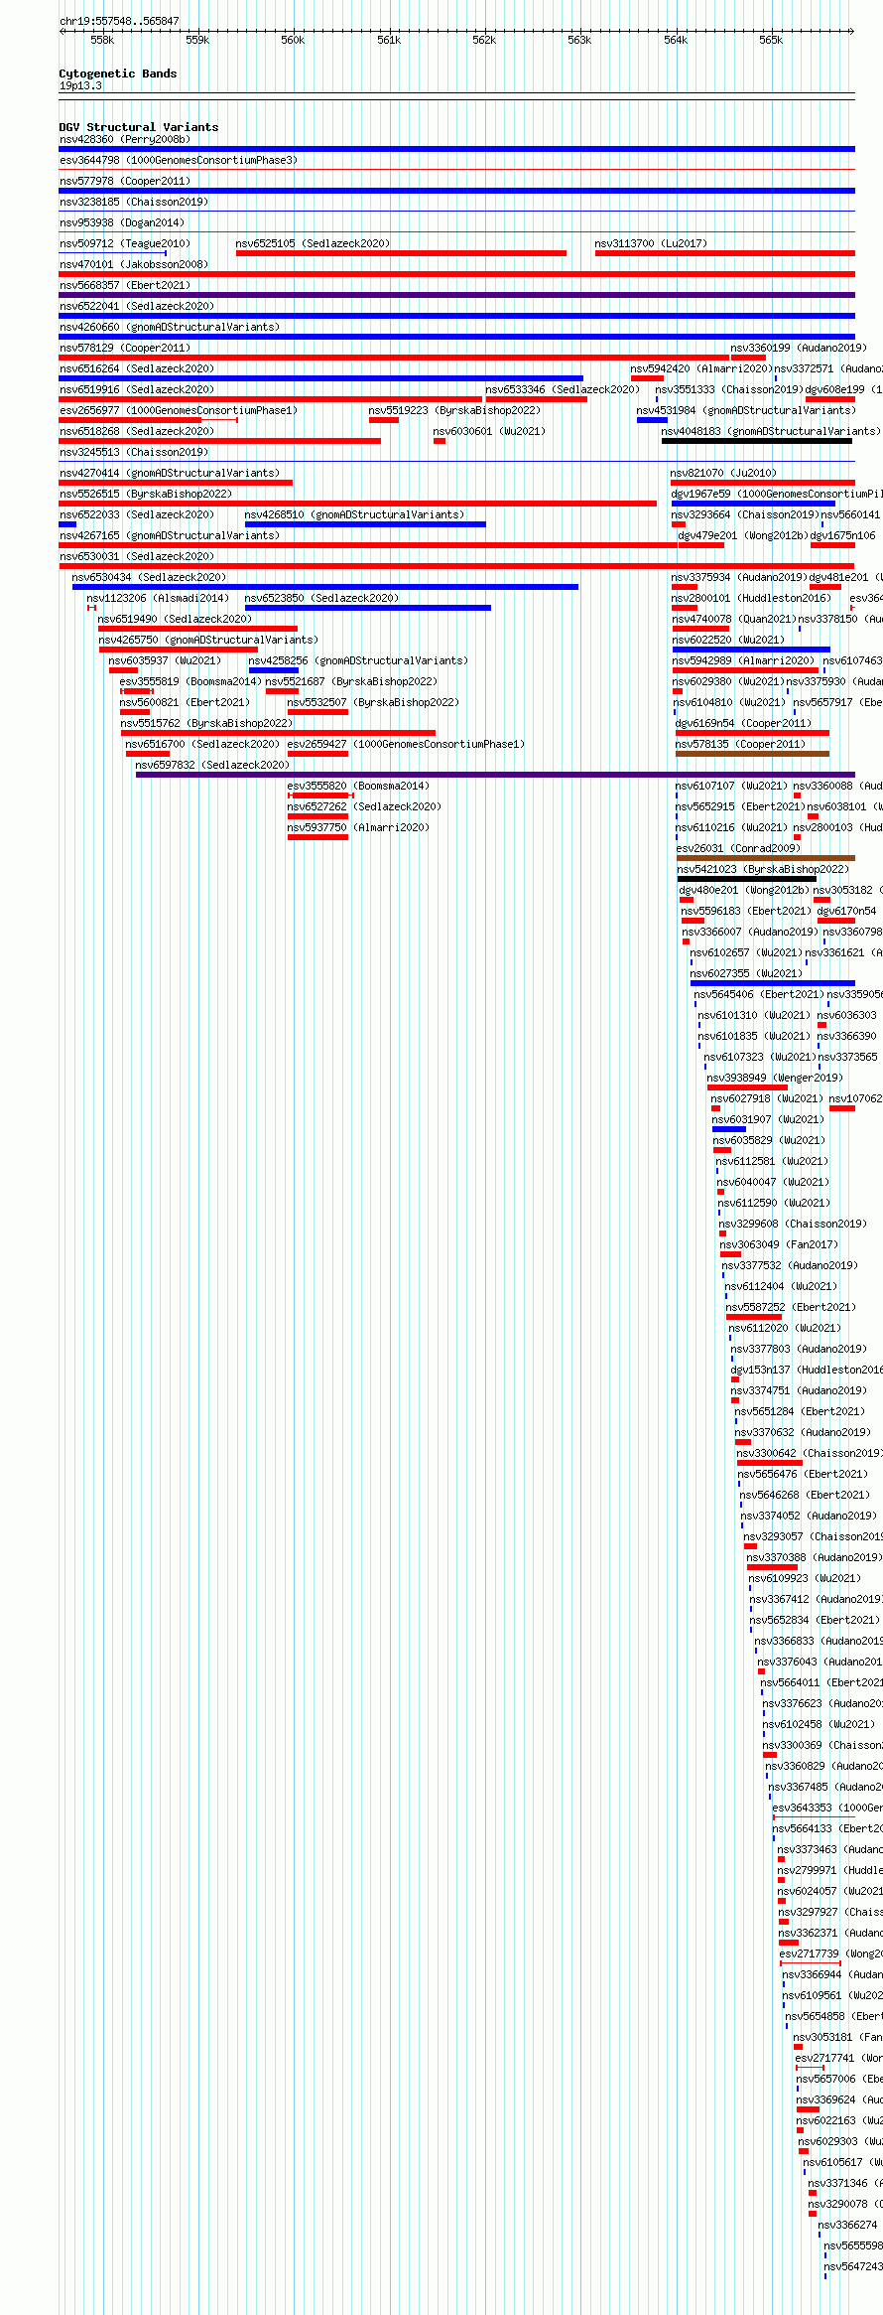Click the purple bar under nsv5668357 (Ebert2021)
The image size is (883, 2315).
(456, 295)
